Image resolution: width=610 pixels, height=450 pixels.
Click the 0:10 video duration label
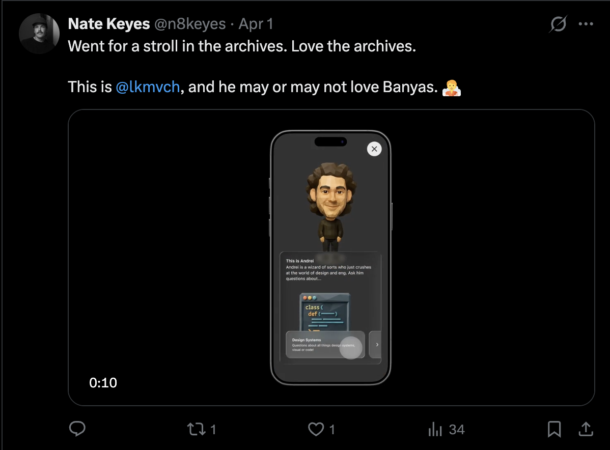(103, 383)
